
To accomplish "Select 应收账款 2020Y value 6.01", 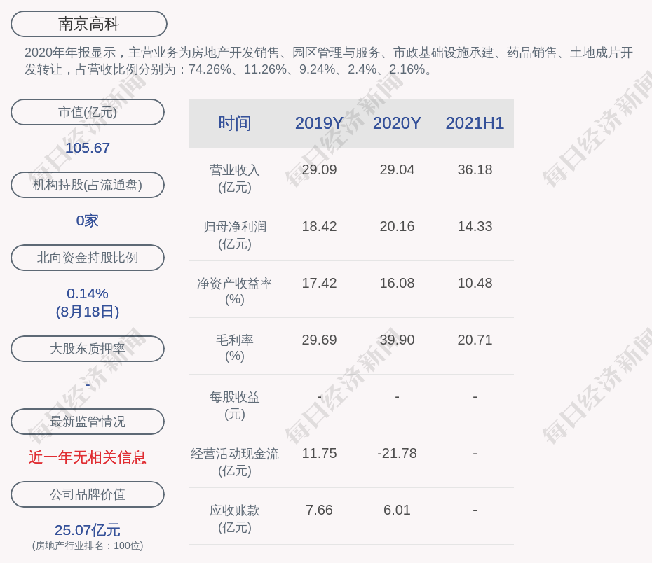I will click(397, 510).
